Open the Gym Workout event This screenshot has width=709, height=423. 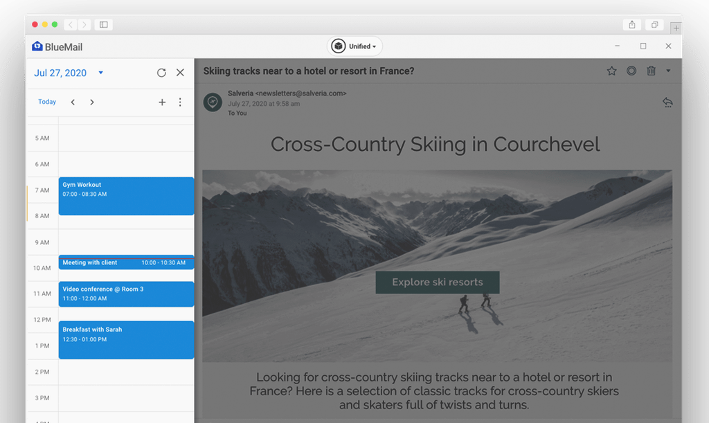click(x=126, y=196)
